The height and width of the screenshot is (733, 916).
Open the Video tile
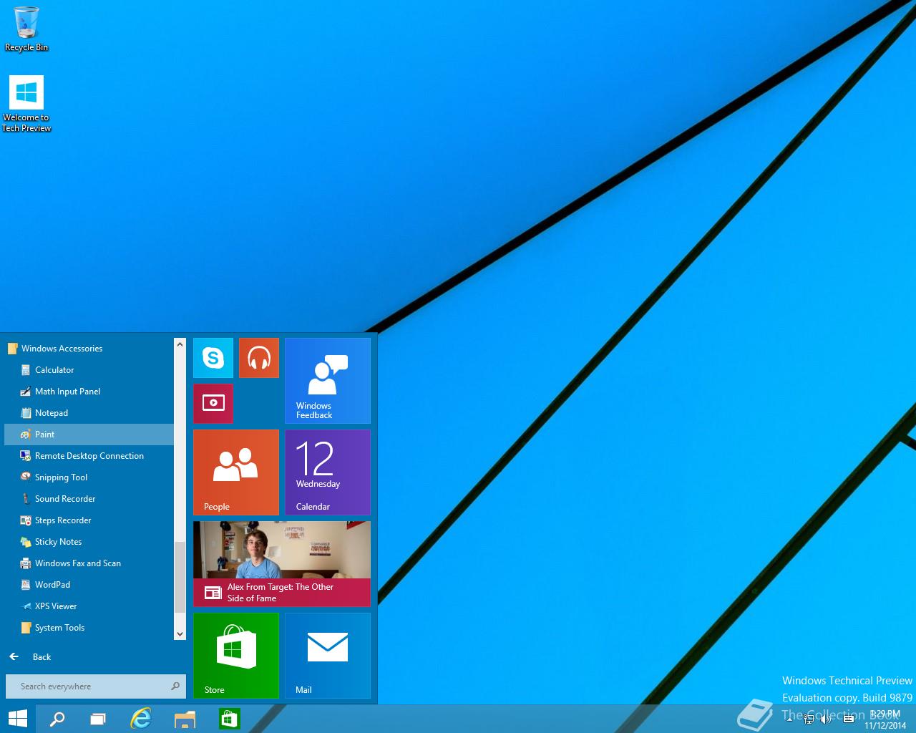[x=213, y=404]
